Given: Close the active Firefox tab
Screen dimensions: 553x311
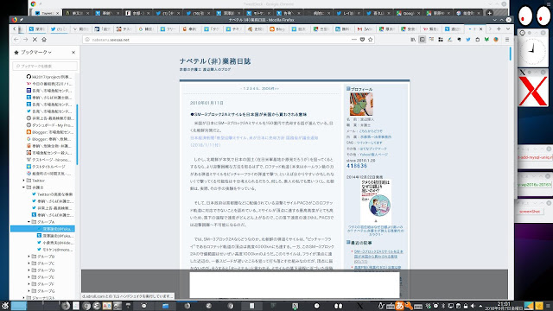Looking at the screenshot, I should coord(480,29).
